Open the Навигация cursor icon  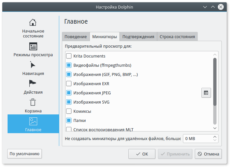33,65
